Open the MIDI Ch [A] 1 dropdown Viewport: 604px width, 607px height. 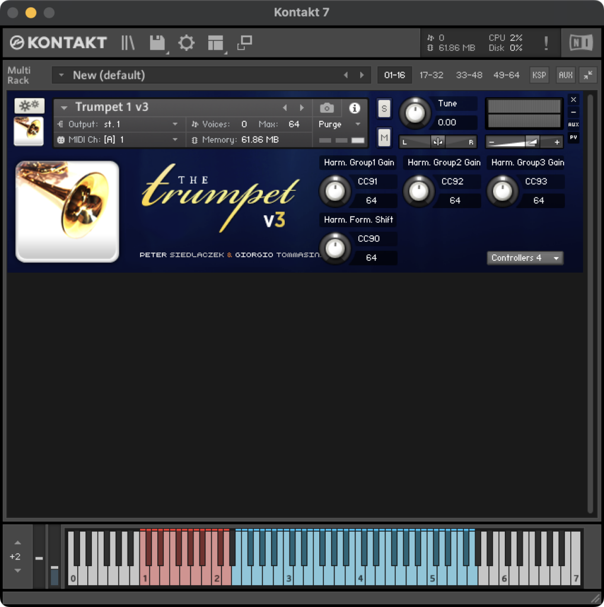[119, 140]
